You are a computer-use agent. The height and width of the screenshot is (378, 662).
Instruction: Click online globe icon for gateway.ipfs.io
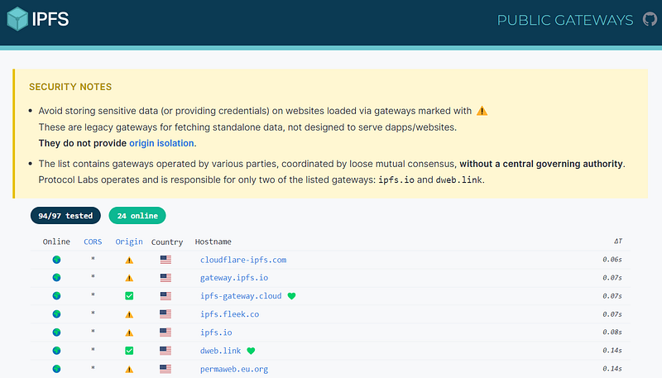click(x=56, y=278)
